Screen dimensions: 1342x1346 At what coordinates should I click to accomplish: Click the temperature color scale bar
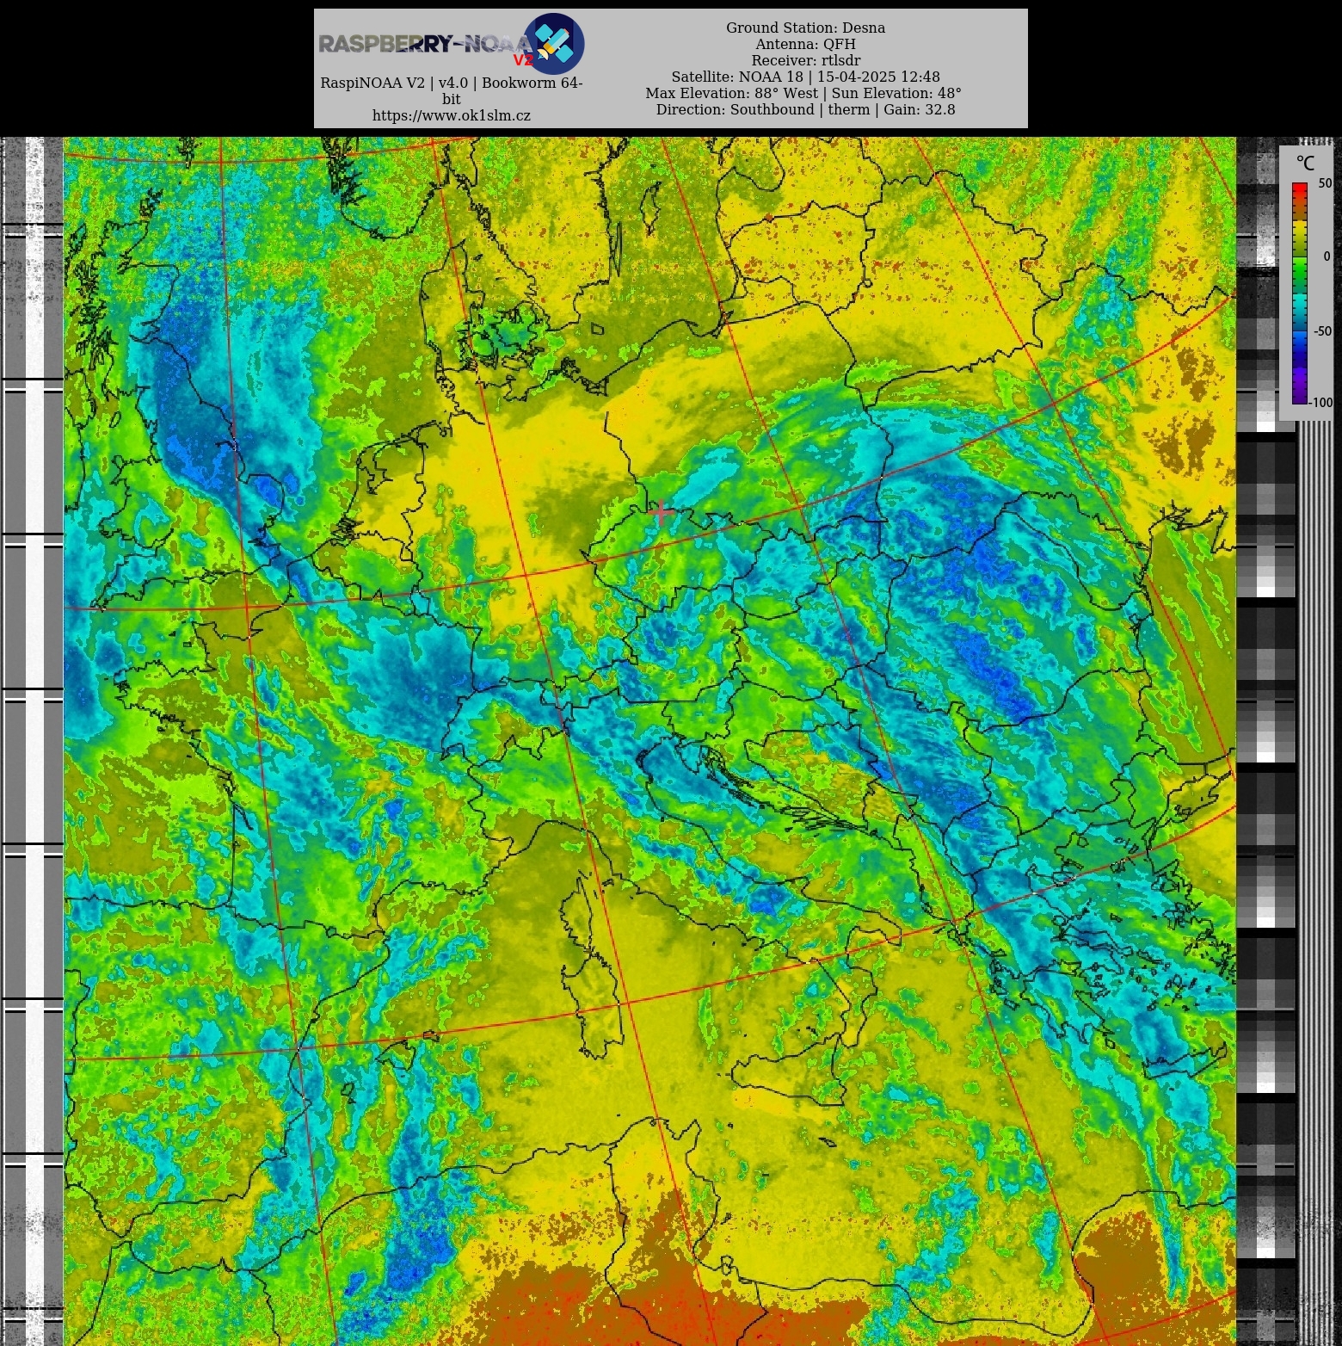[x=1299, y=293]
